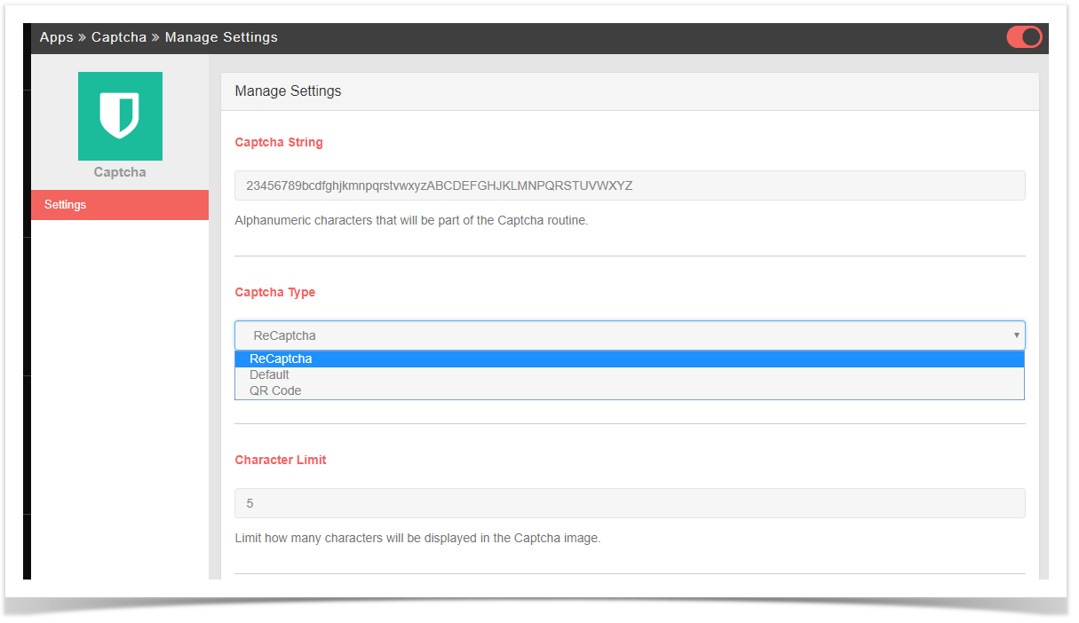
Task: Go to Apps in the breadcrumb
Action: point(57,37)
